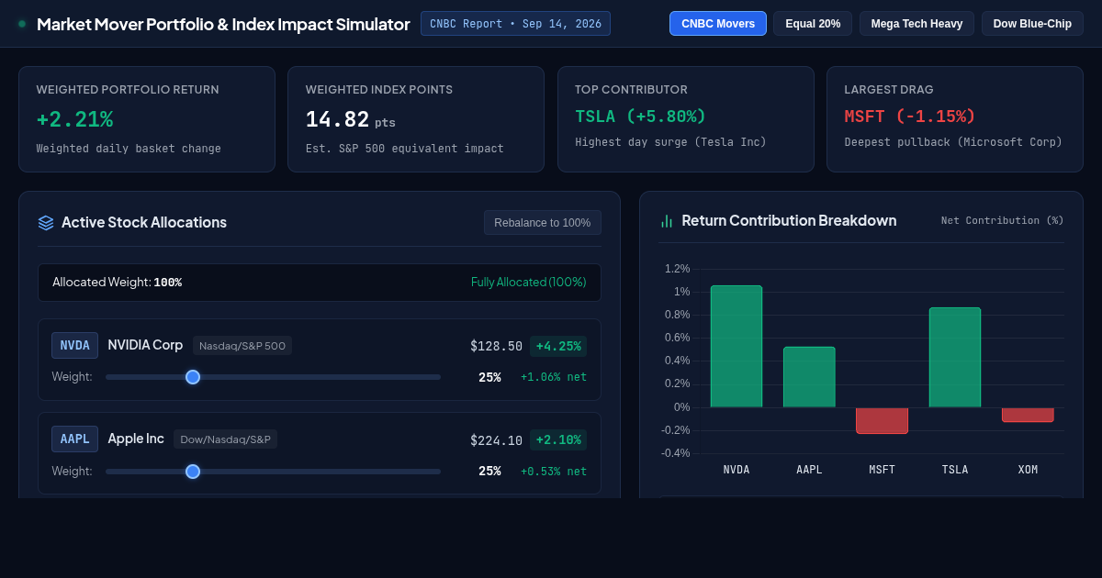Click the Est. S&P 500 equivalent impact caption
The width and height of the screenshot is (1102, 578).
tap(404, 149)
